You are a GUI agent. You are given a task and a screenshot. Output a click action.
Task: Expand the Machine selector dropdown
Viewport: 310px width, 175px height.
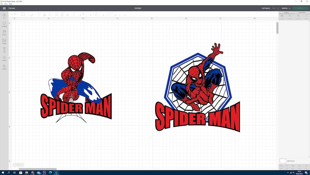(286, 8)
